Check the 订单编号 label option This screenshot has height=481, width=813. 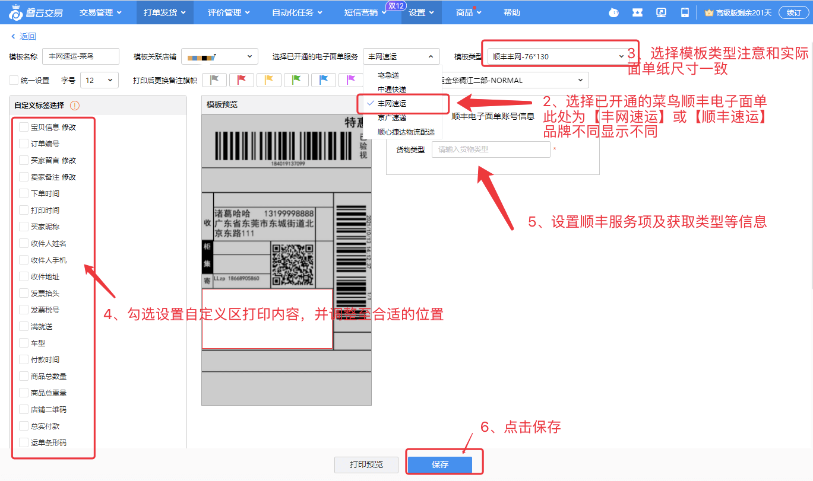(x=24, y=144)
